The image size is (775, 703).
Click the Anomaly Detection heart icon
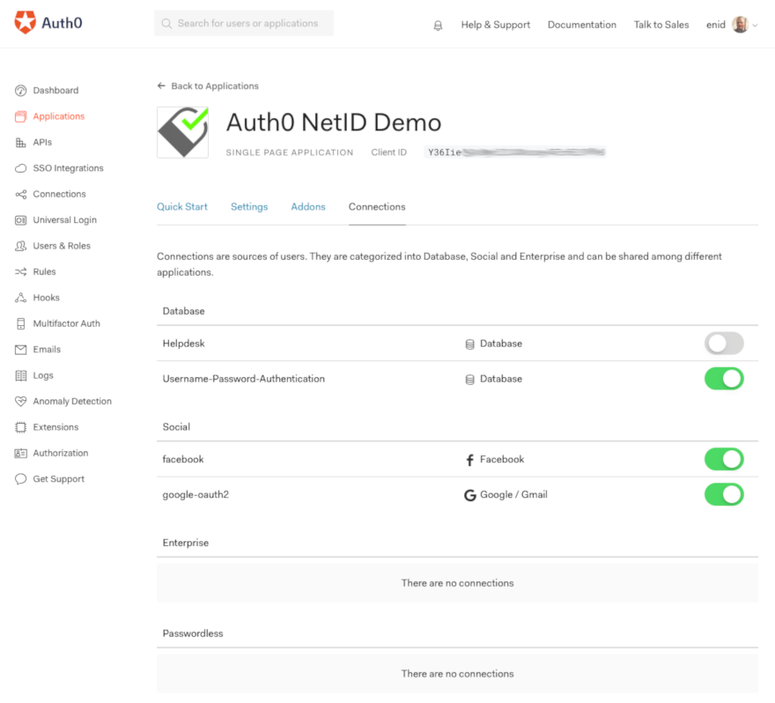pyautogui.click(x=21, y=402)
